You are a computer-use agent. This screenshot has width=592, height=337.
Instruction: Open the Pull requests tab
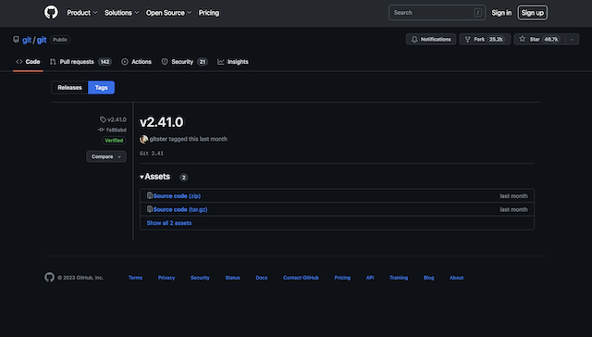coord(80,62)
